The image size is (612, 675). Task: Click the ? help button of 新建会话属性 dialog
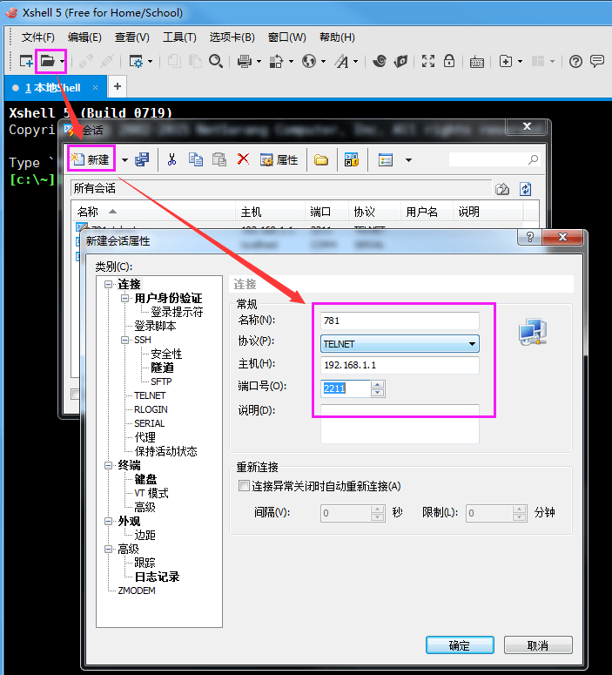click(530, 237)
